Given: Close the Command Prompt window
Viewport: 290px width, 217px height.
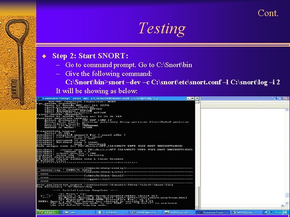Looking at the screenshot, I should [x=197, y=98].
